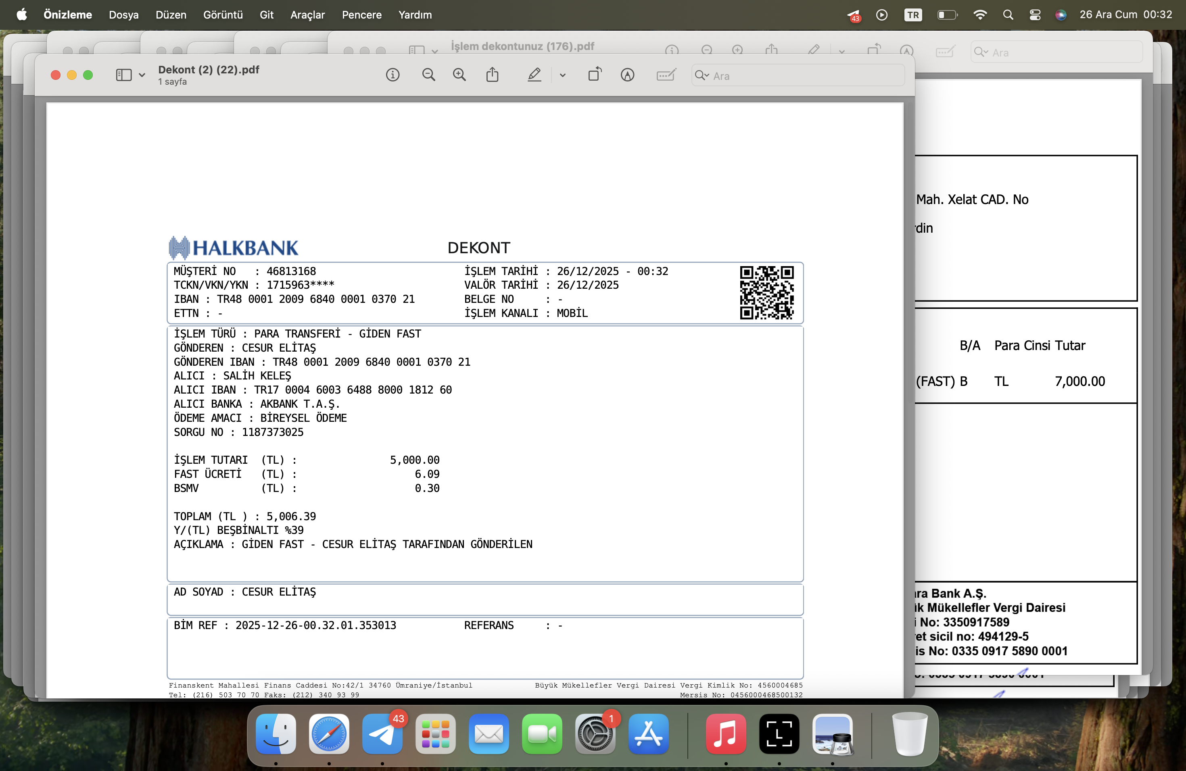
Task: Open the Apple menu
Action: 22,15
